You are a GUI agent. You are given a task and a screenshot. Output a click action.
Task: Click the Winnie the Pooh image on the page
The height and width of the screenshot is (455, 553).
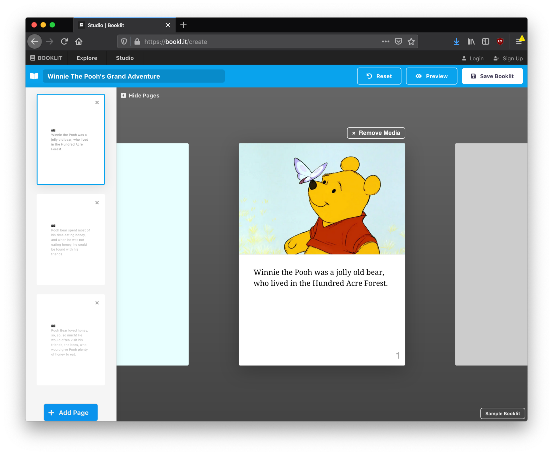(x=322, y=199)
